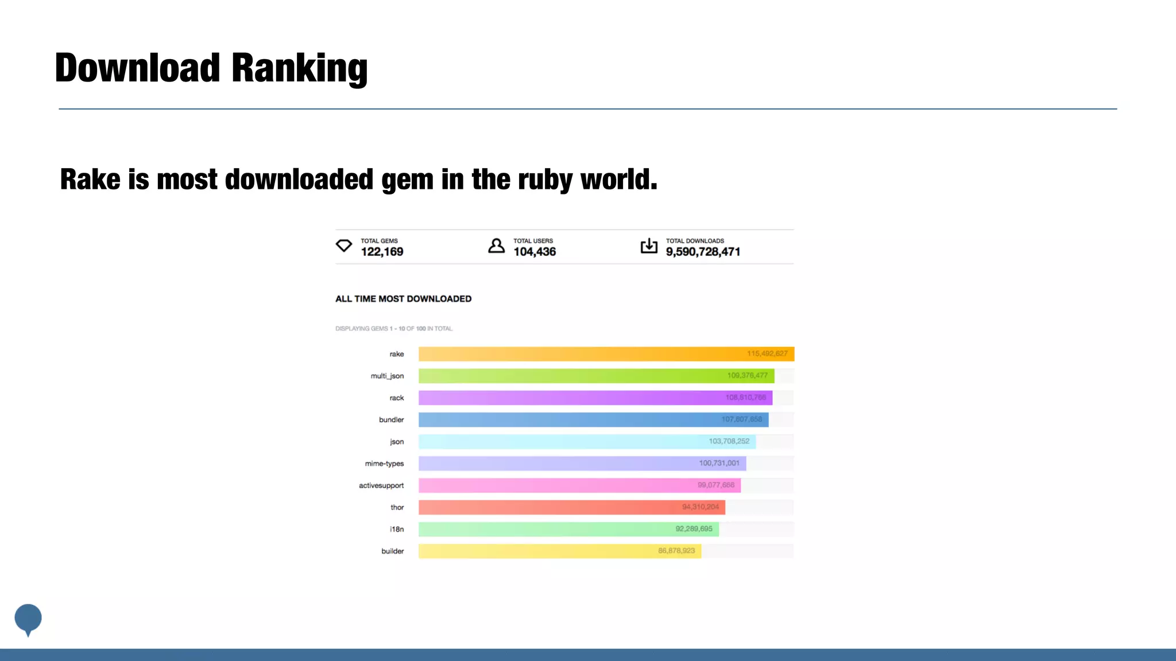Select the 104,436 total users value
1176x661 pixels.
pos(535,252)
